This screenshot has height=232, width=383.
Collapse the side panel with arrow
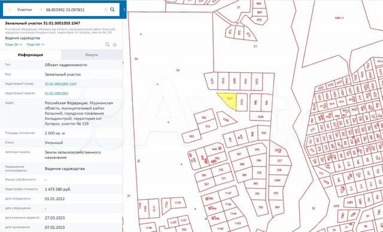pyautogui.click(x=124, y=10)
